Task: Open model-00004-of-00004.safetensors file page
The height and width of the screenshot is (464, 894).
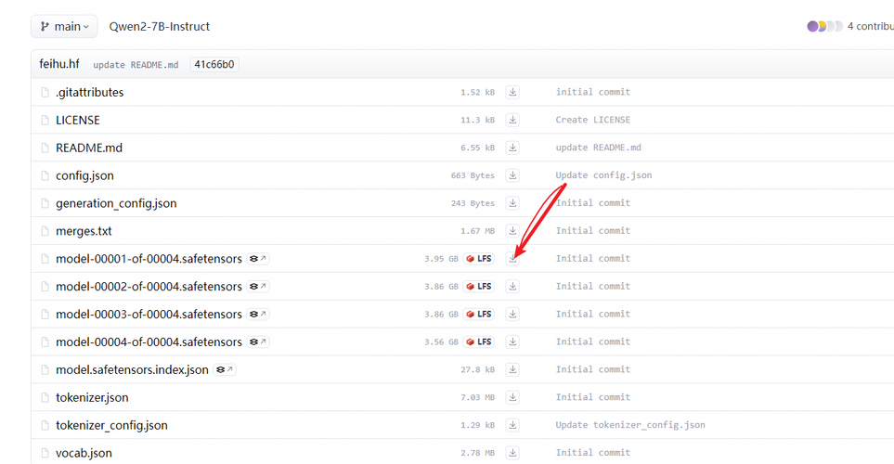Action: [149, 342]
